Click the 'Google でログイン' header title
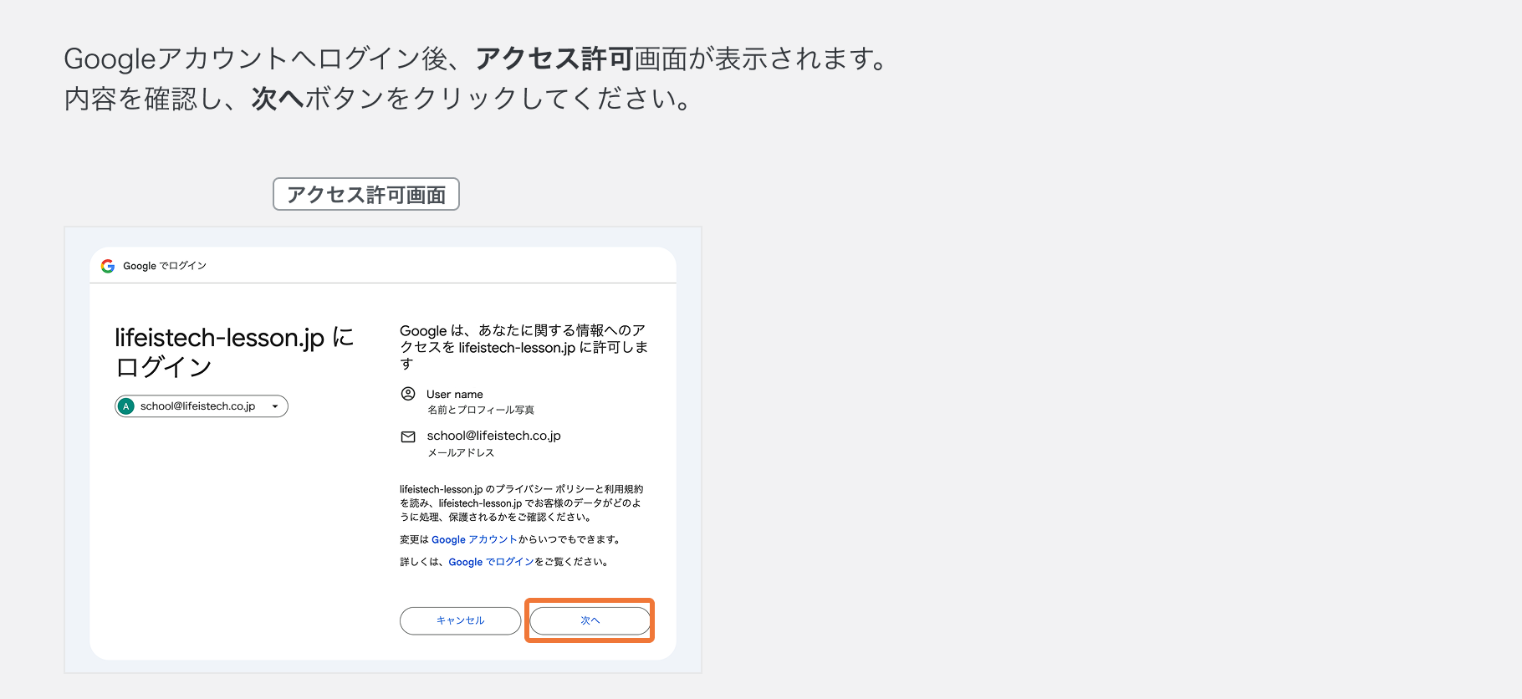1522x699 pixels. point(165,266)
